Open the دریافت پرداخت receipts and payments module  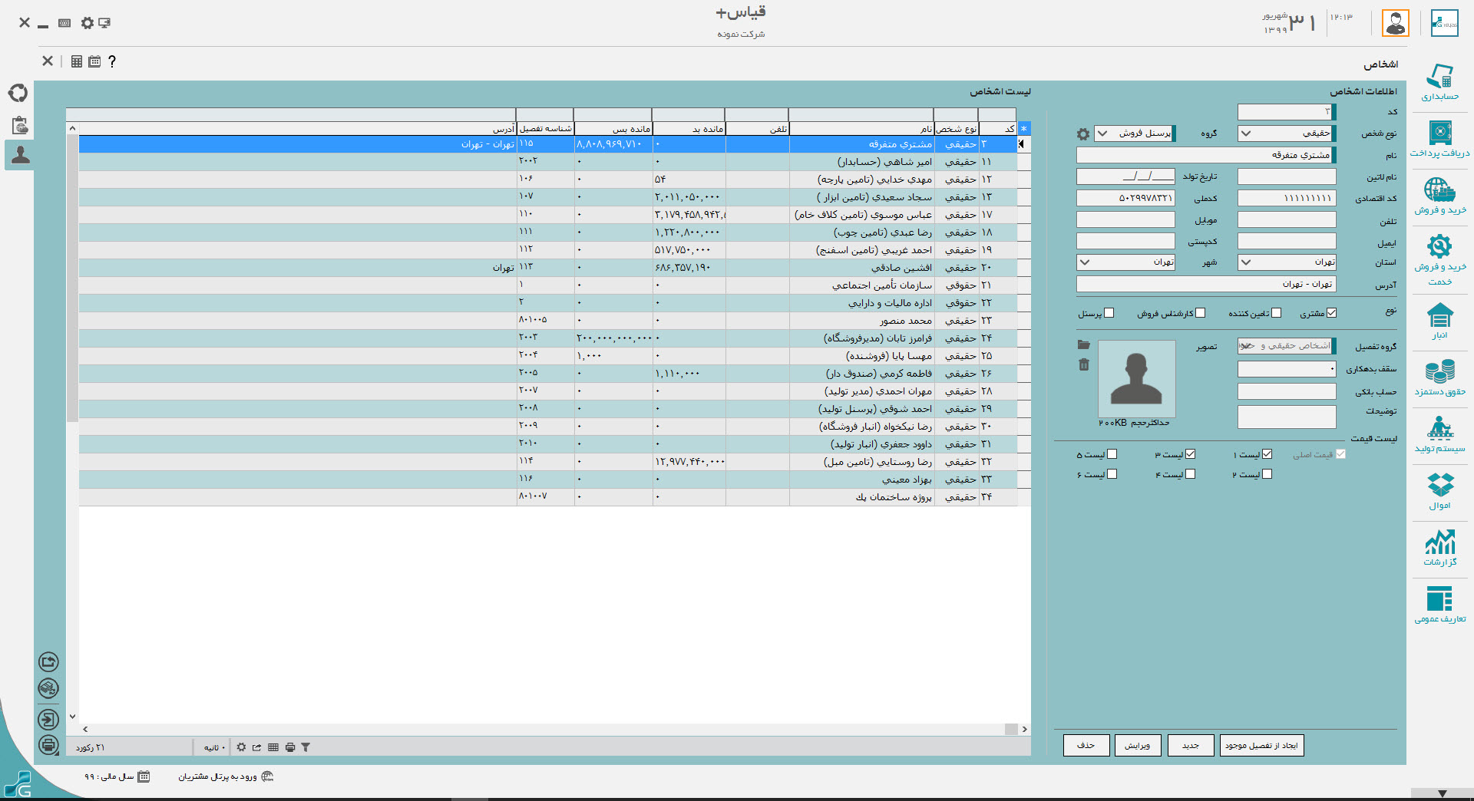click(1439, 139)
